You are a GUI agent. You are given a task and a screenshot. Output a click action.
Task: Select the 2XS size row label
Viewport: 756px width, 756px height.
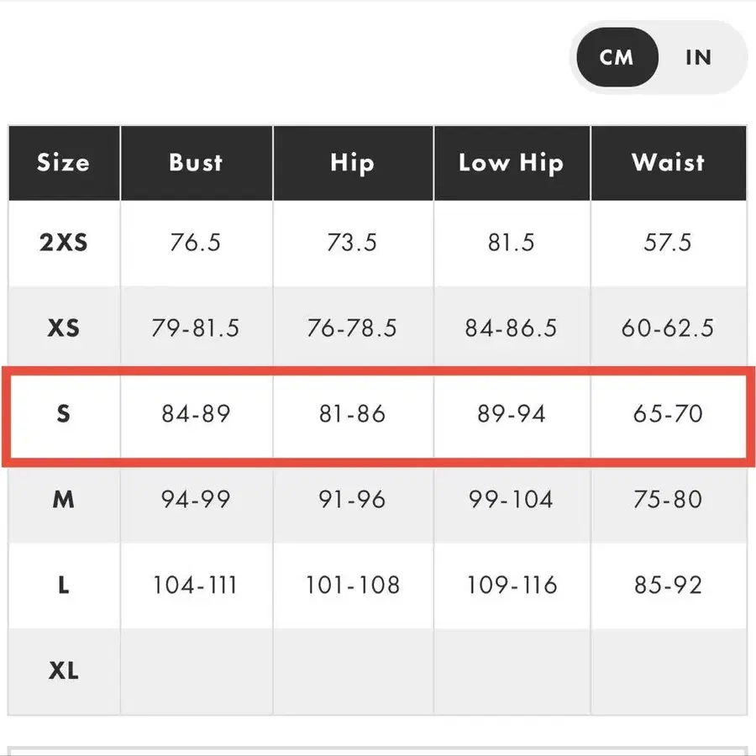pos(64,243)
